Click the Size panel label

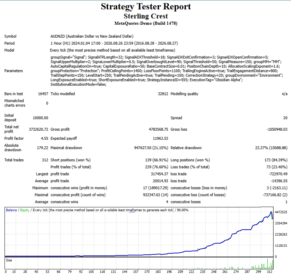9,260
